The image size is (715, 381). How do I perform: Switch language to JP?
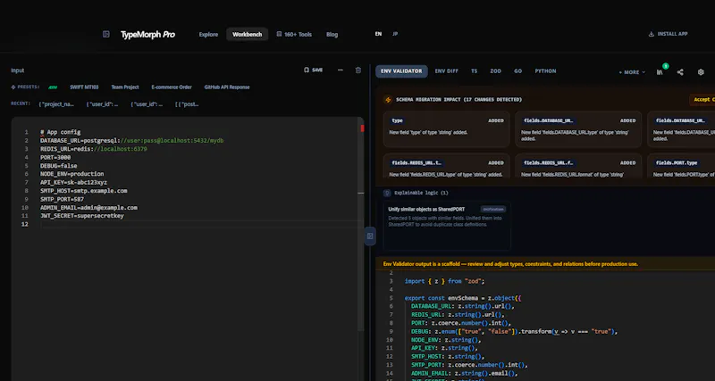(x=395, y=34)
